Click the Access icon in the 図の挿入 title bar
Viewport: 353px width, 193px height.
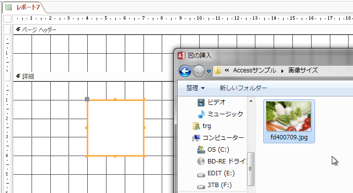pos(181,55)
